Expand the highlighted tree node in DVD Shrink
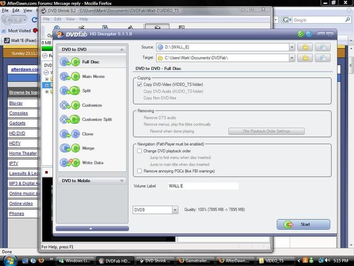Viewport: 354px width, 266px height. click(x=47, y=85)
